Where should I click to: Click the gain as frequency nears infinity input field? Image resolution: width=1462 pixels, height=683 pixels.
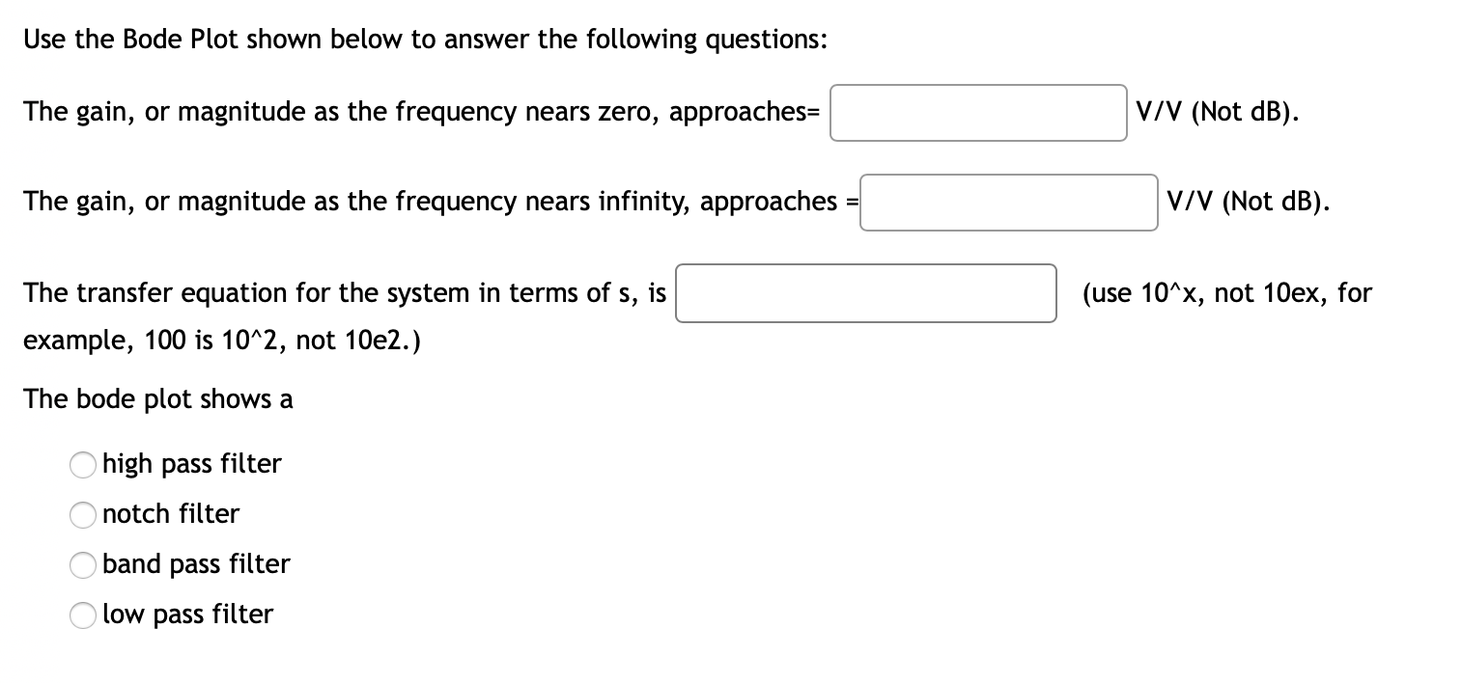pyautogui.click(x=1008, y=202)
